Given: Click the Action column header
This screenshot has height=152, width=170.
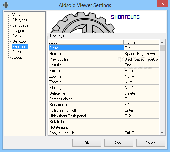Looking at the screenshot, I should [x=86, y=42].
